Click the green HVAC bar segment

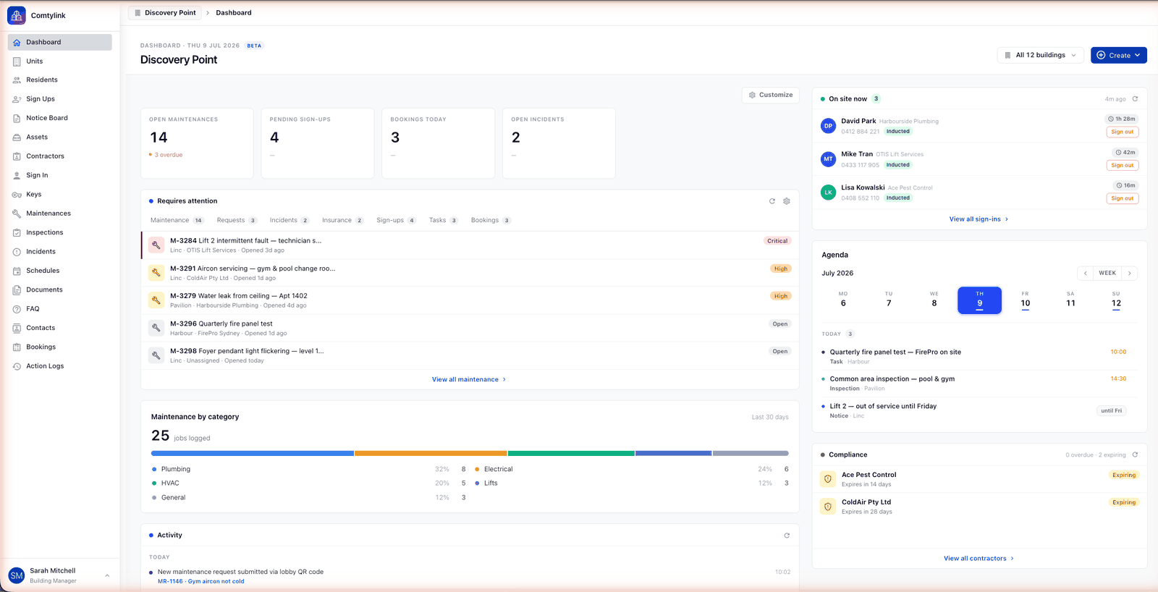pyautogui.click(x=572, y=453)
